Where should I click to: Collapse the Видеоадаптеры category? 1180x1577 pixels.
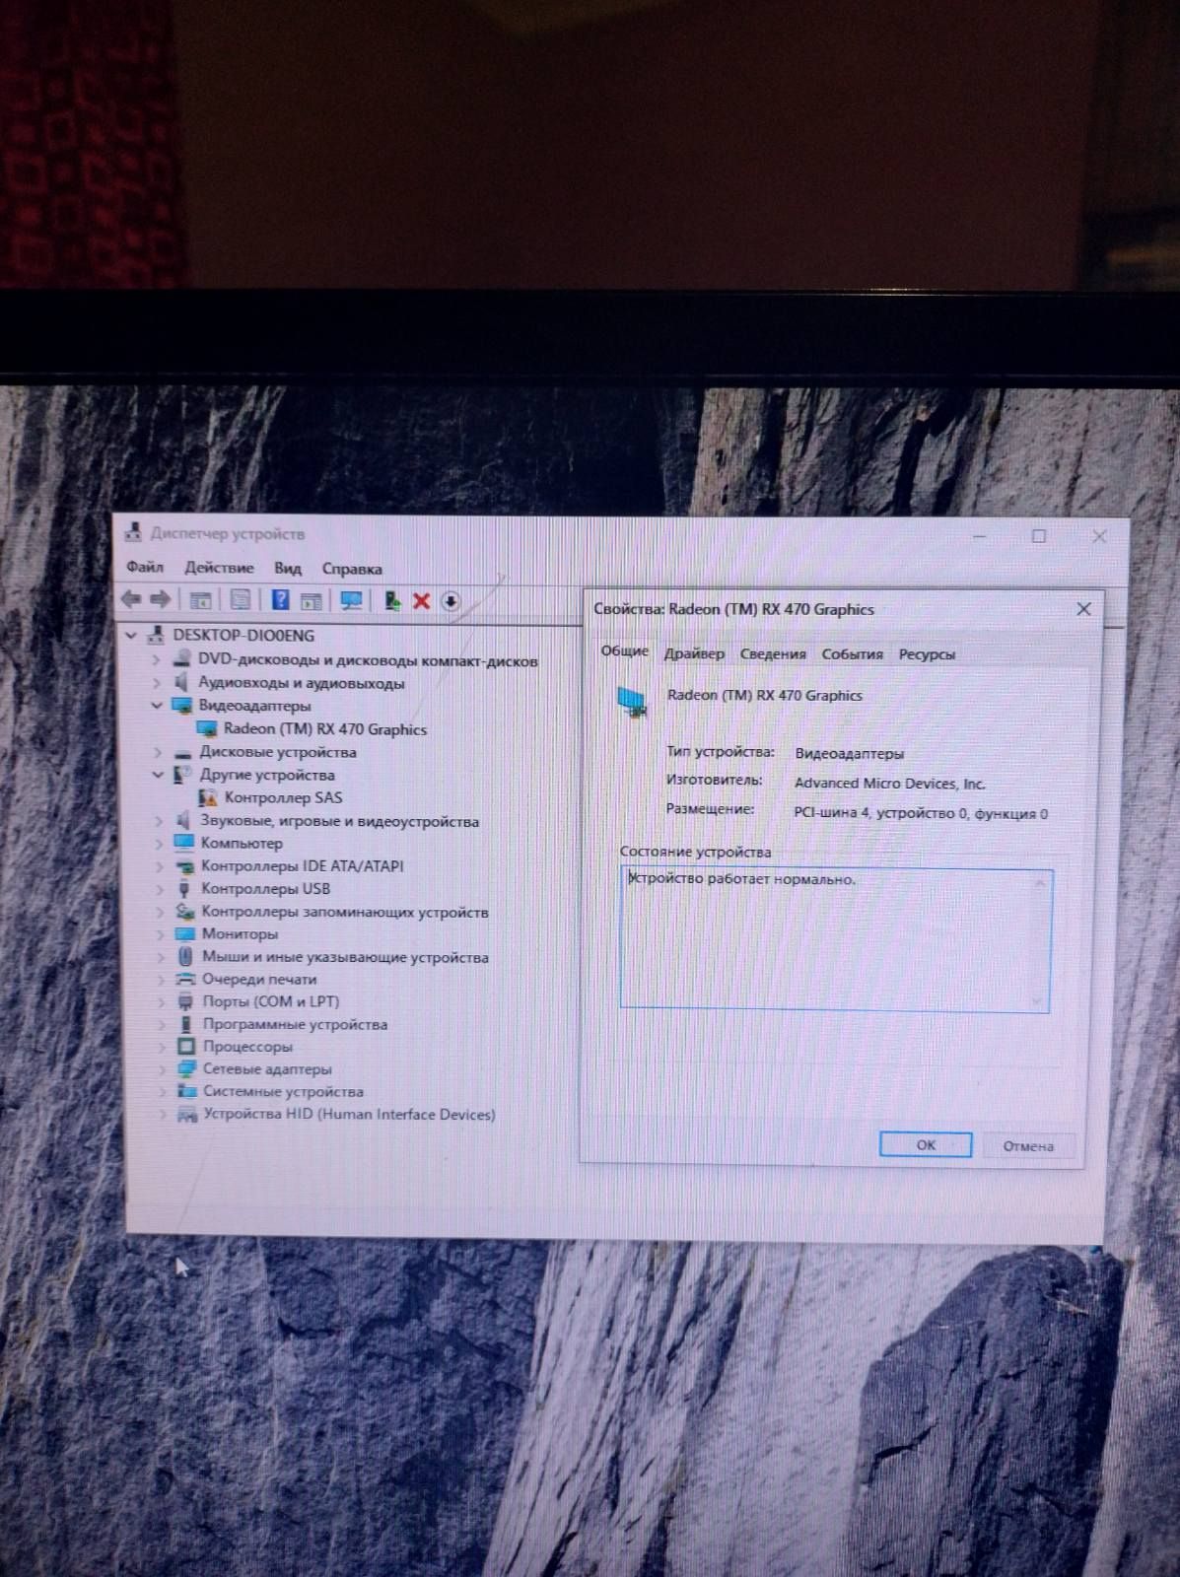pos(156,705)
